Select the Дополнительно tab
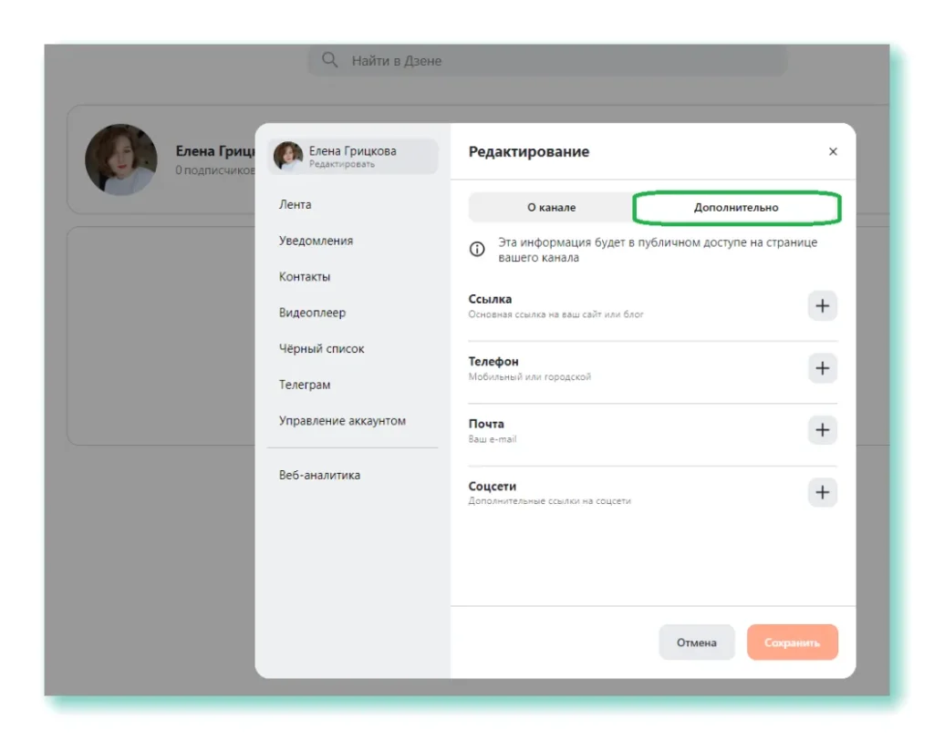The height and width of the screenshot is (740, 934). click(736, 208)
